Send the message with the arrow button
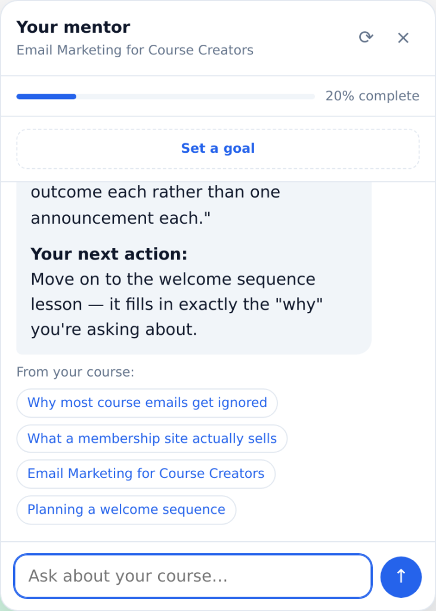436x611 pixels. click(401, 576)
